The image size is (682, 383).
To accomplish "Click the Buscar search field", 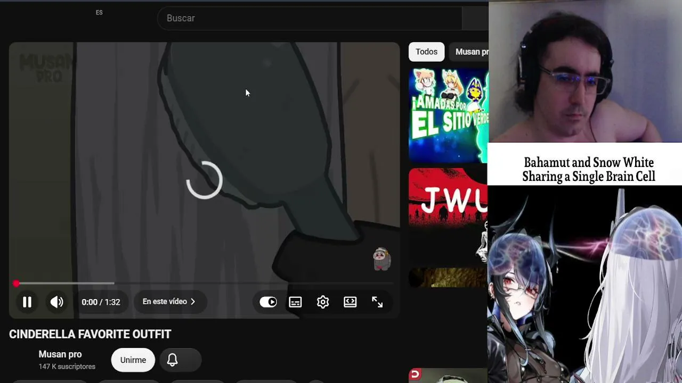I will click(x=310, y=18).
